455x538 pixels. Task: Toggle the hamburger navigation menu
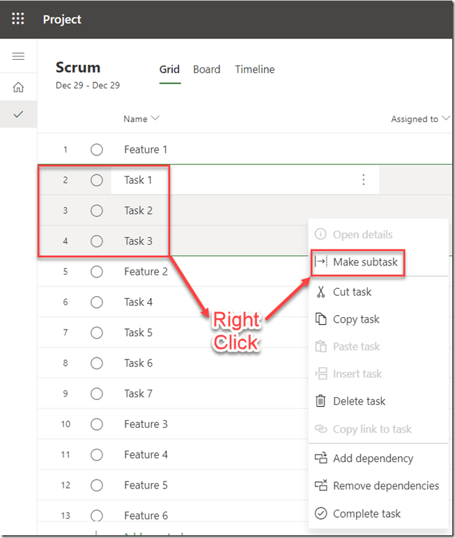coord(19,56)
